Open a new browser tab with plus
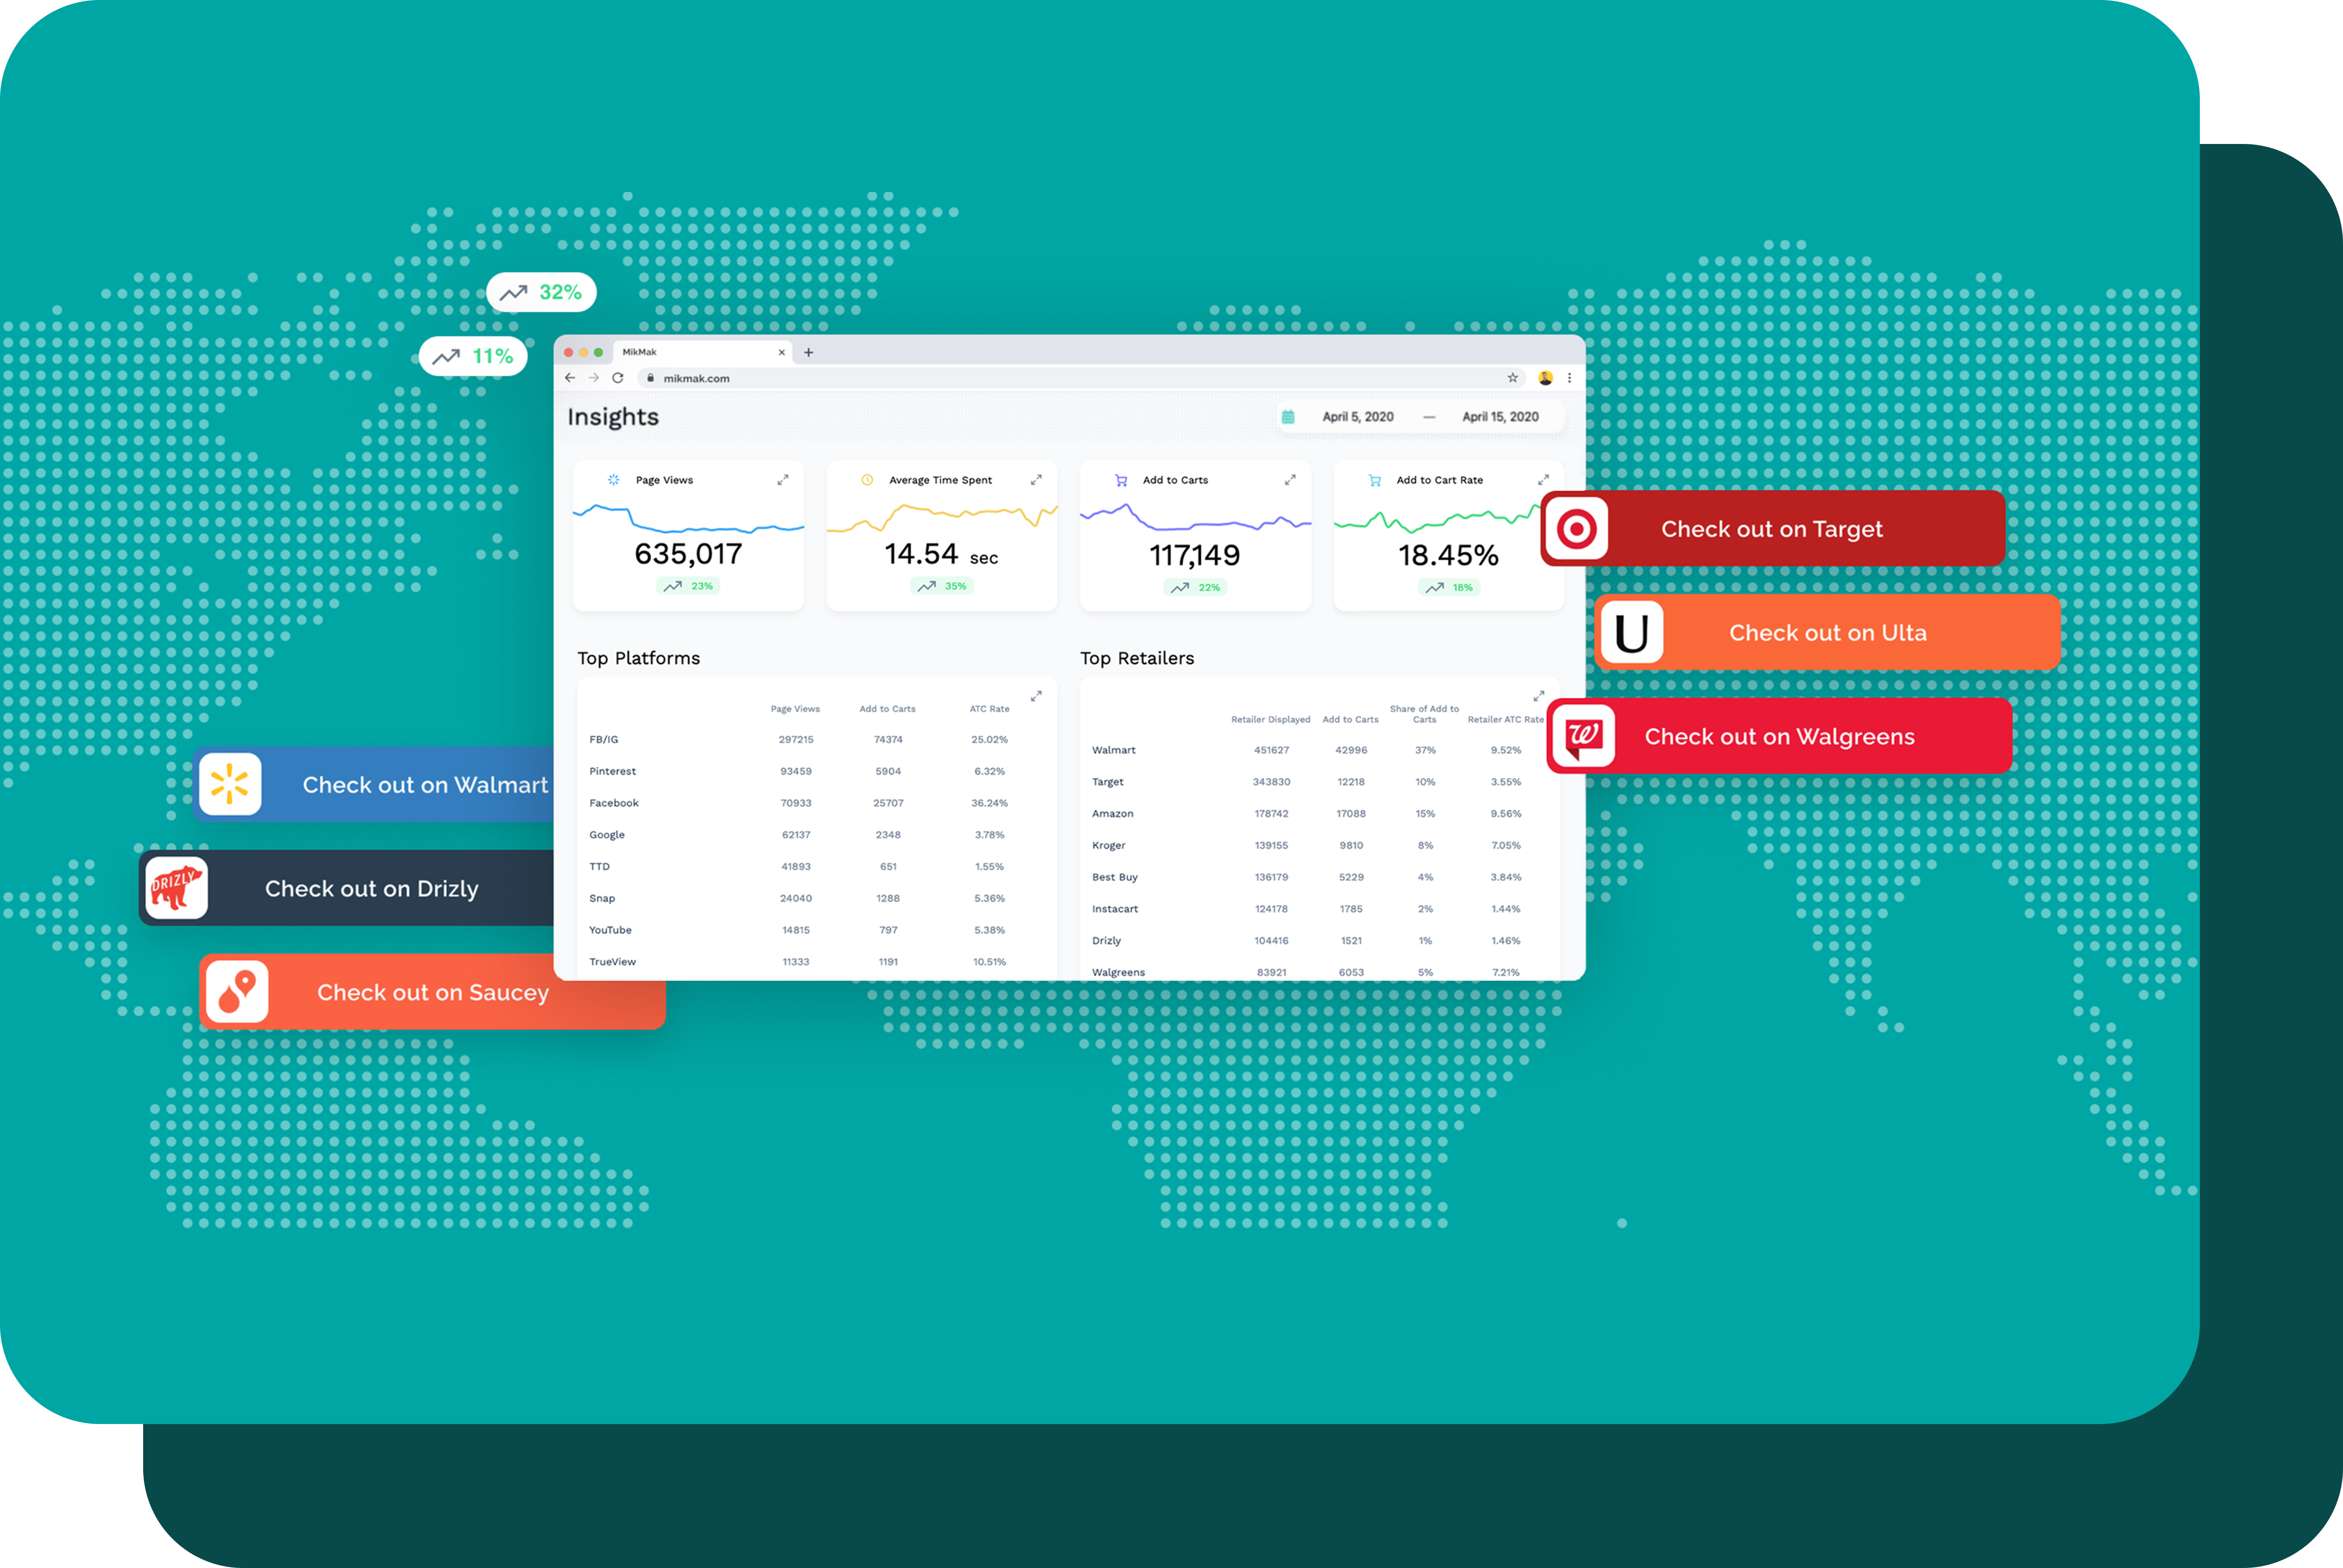2343x1568 pixels. (x=808, y=352)
